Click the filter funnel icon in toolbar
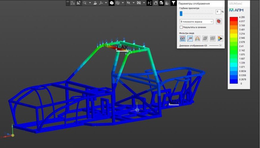260x148 pixels. click(x=174, y=3)
